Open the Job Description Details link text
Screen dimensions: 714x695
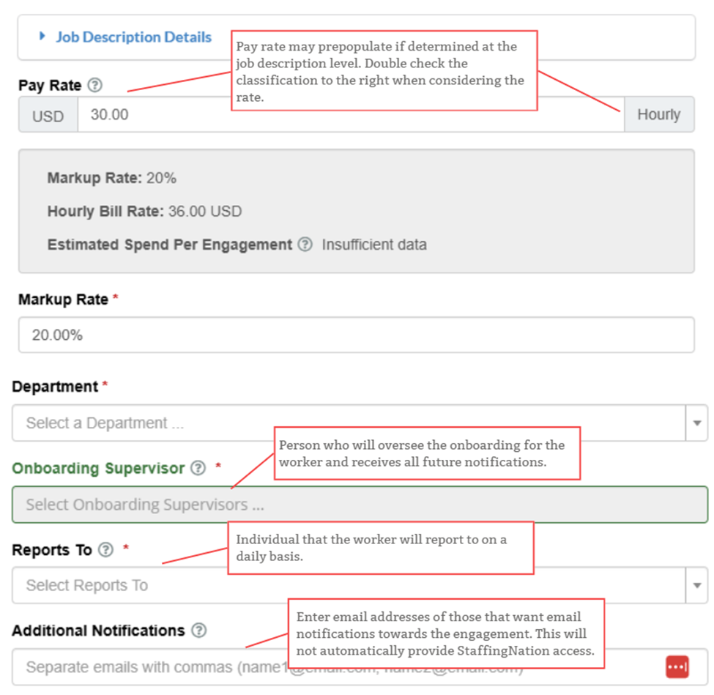[x=133, y=37]
